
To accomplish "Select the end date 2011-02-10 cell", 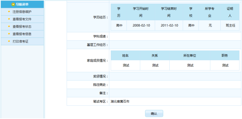I will (x=169, y=26).
